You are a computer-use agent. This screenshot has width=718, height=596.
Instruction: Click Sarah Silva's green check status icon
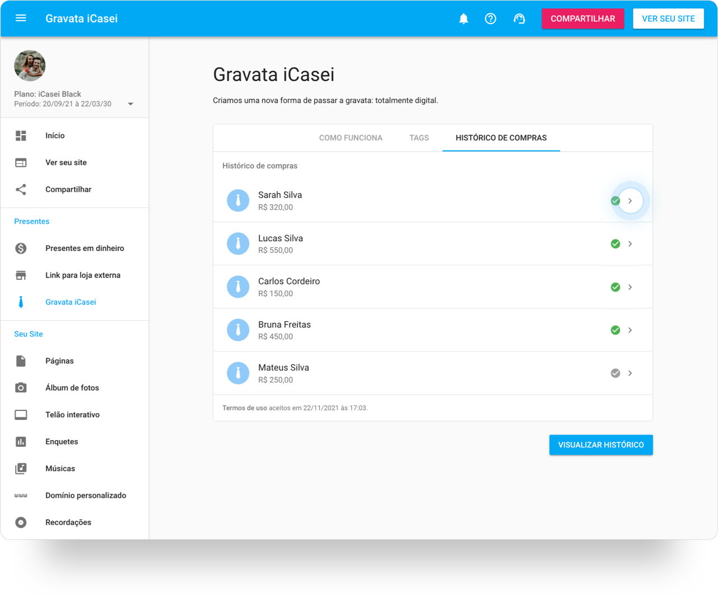(616, 201)
